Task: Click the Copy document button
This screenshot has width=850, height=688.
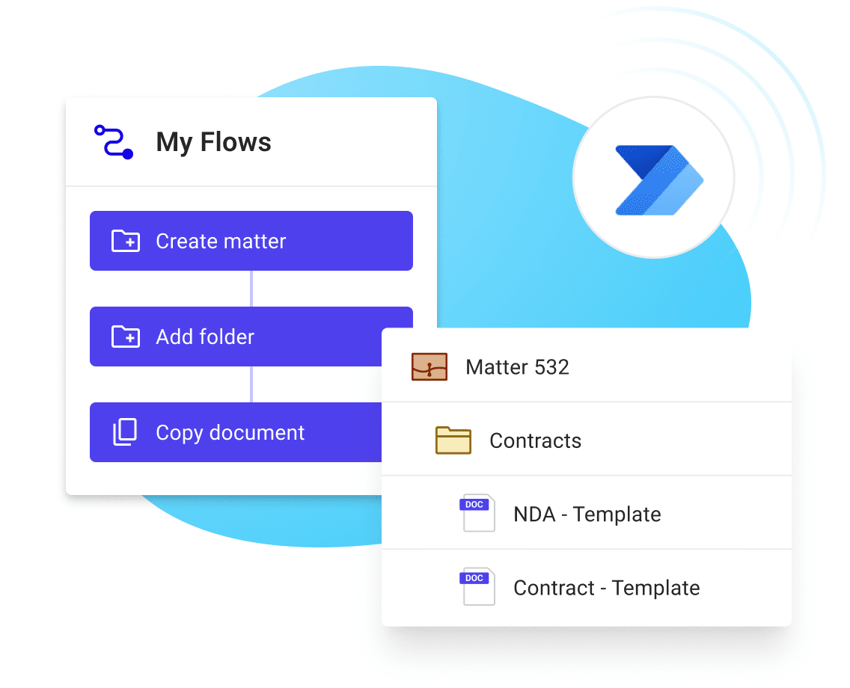Action: (x=230, y=432)
